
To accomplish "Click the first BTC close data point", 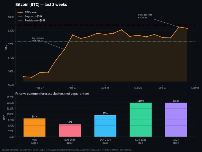I will [23, 77].
